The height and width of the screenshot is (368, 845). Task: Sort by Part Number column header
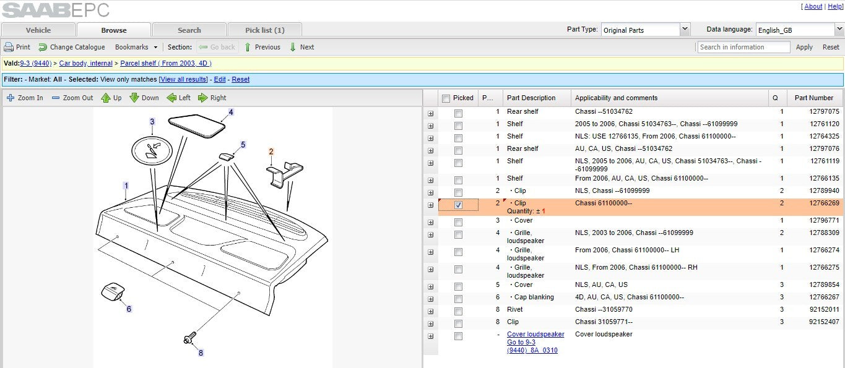pyautogui.click(x=814, y=98)
